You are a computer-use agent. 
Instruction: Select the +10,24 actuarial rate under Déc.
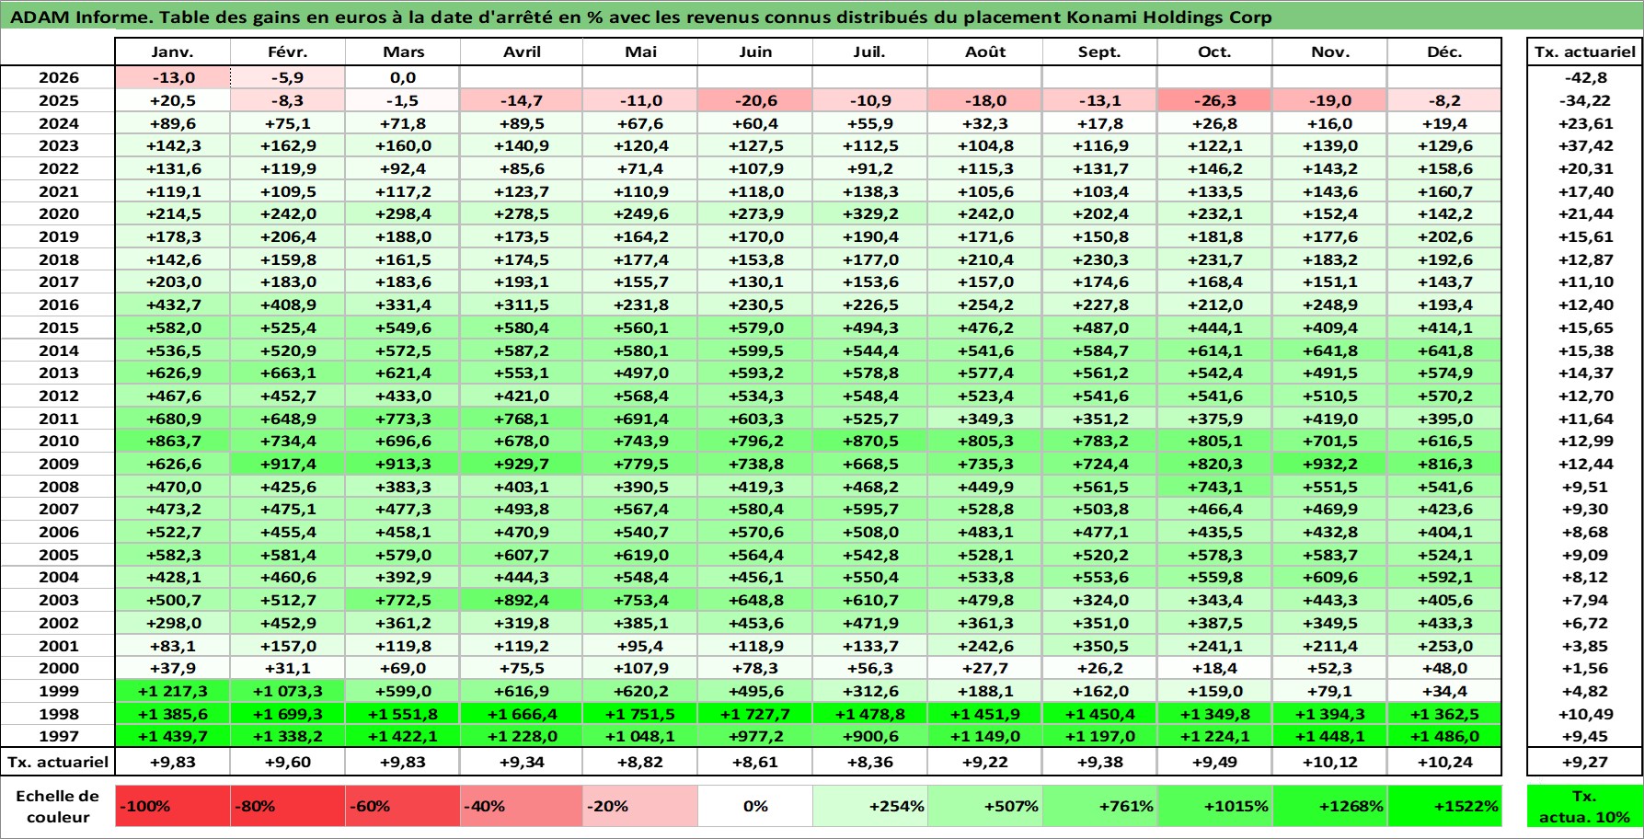[x=1444, y=762]
